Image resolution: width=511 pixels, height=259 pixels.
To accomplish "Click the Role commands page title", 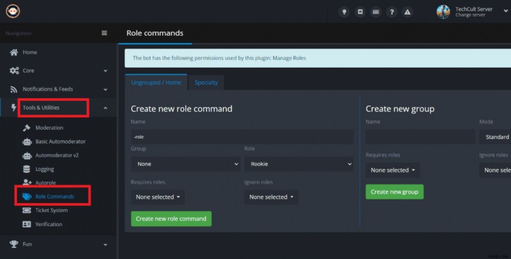I will pos(155,33).
